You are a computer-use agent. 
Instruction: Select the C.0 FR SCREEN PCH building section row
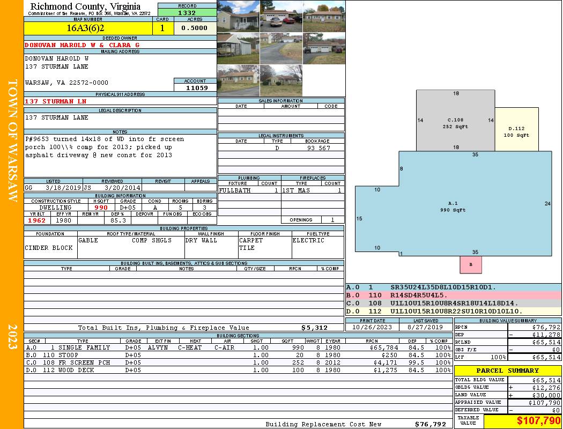tap(238, 363)
